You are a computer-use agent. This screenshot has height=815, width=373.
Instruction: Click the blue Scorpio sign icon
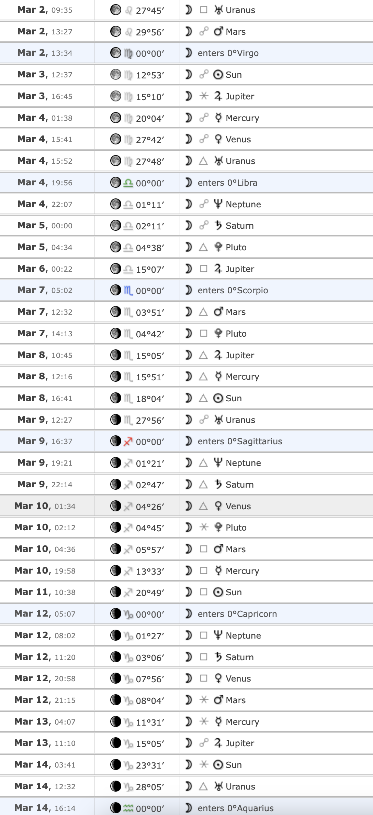click(128, 291)
